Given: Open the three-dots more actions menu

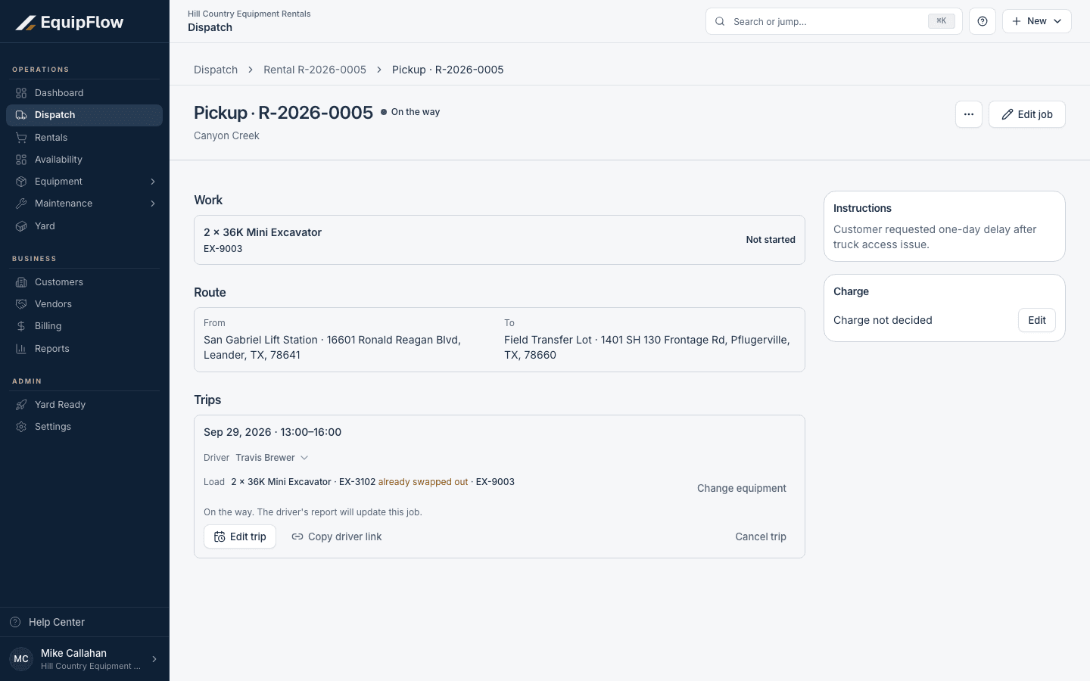Looking at the screenshot, I should click(x=969, y=114).
